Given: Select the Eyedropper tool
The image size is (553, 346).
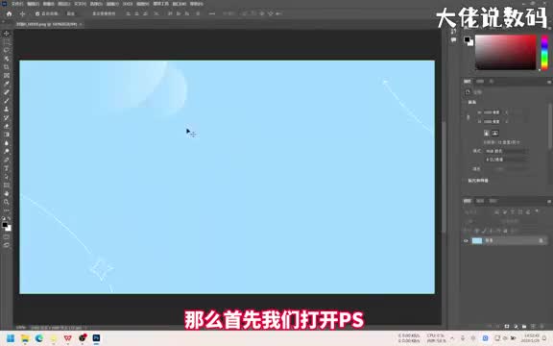Looking at the screenshot, I should pos(7,84).
